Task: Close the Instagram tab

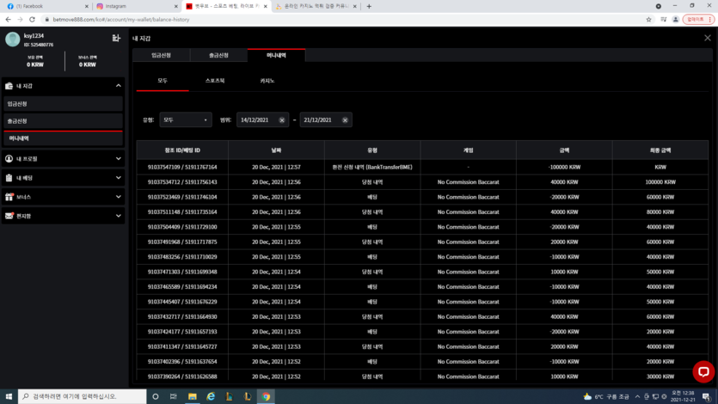Action: pos(175,6)
